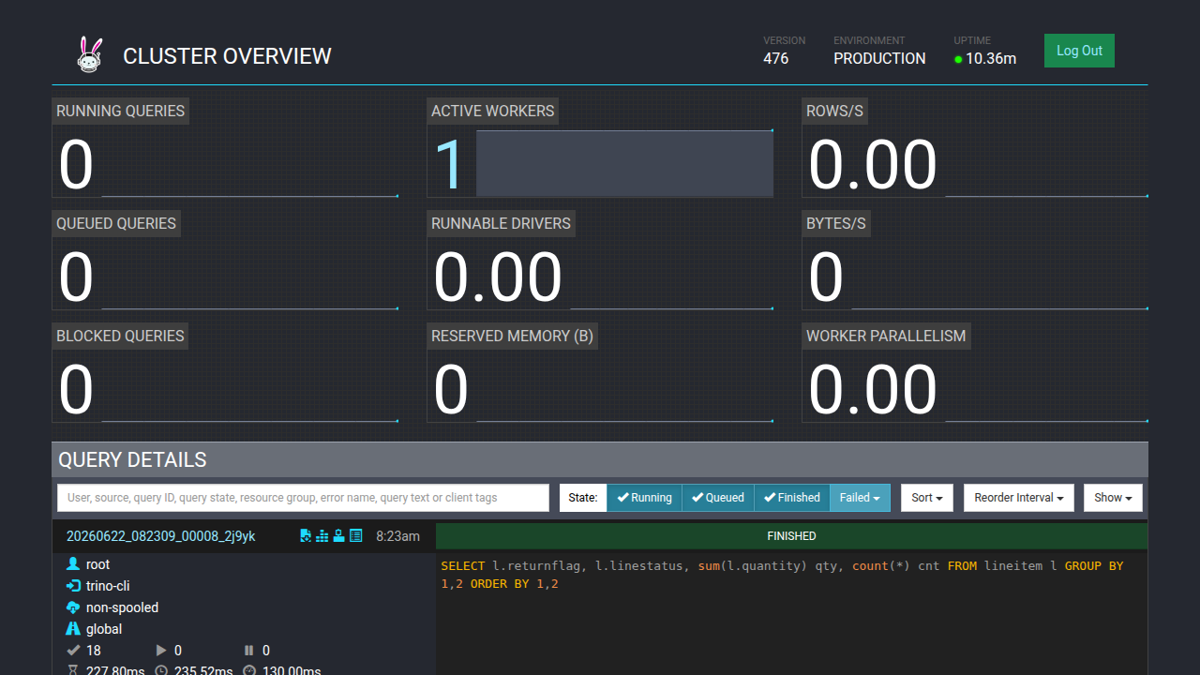Image resolution: width=1200 pixels, height=675 pixels.
Task: Click the green uptime status dot
Action: pos(958,59)
